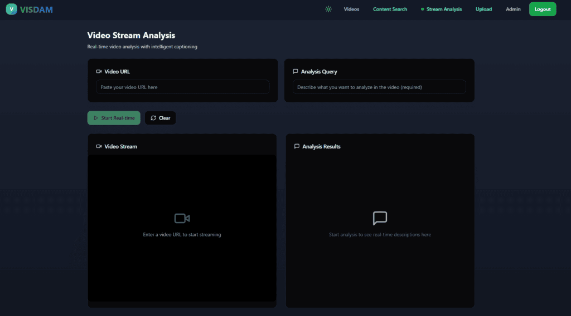Click the 'Enter a video URL' placeholder text

pyautogui.click(x=182, y=235)
